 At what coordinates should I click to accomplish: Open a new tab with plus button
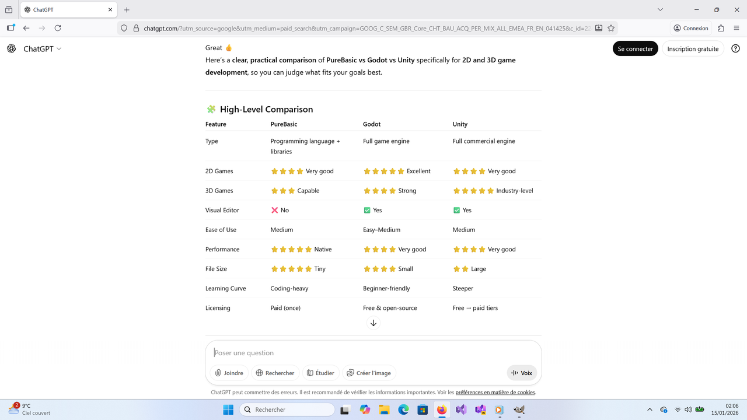tap(127, 10)
